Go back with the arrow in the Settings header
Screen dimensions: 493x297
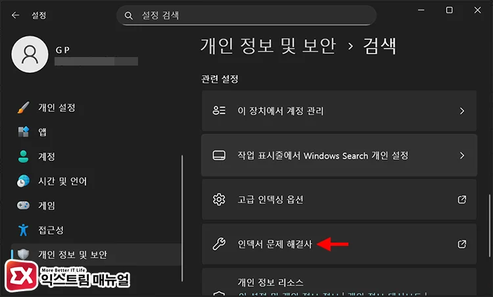tap(15, 15)
